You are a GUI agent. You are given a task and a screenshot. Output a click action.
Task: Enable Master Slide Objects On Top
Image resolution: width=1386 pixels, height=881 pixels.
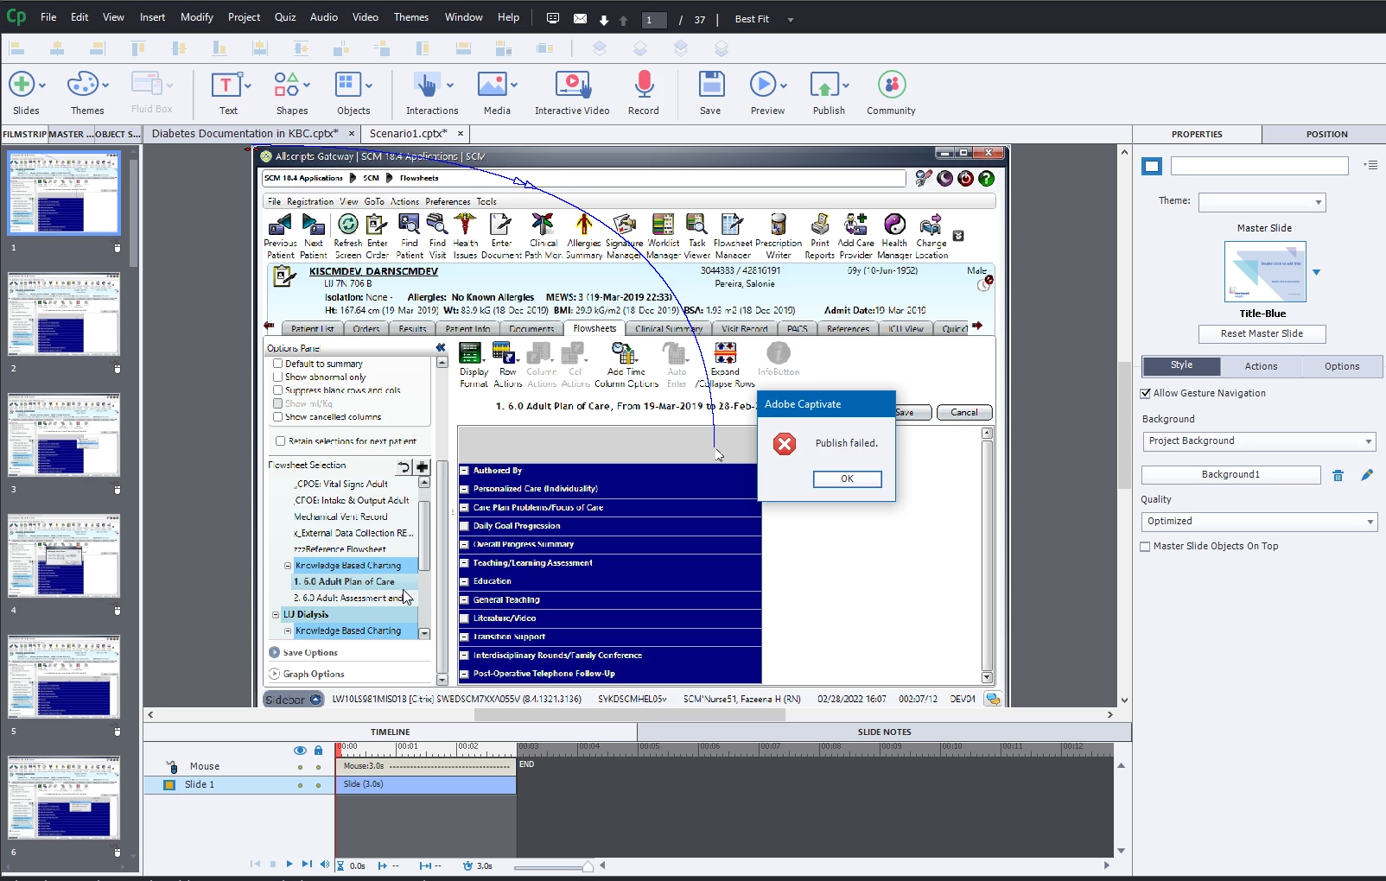click(x=1146, y=546)
